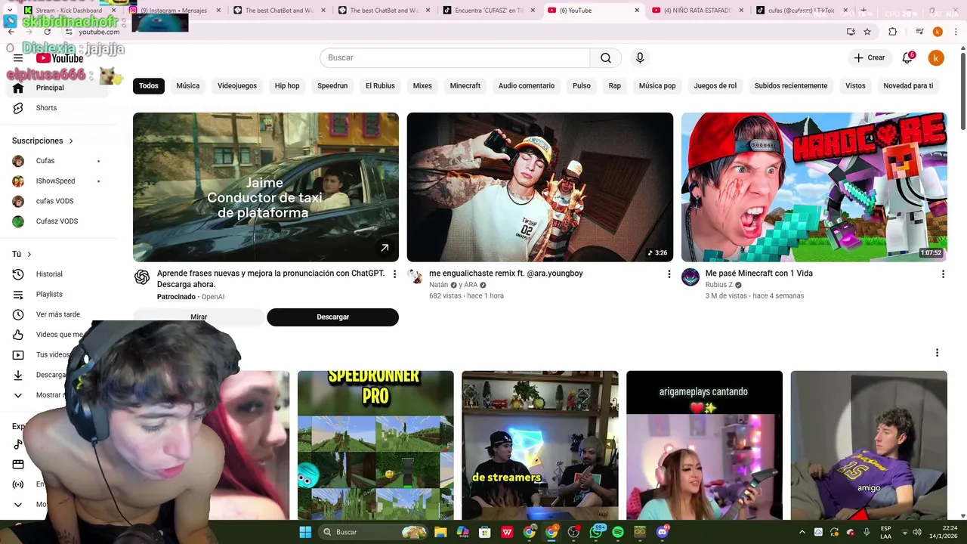Image resolution: width=967 pixels, height=544 pixels.
Task: Open WhatsApp from taskbar
Action: click(x=596, y=532)
